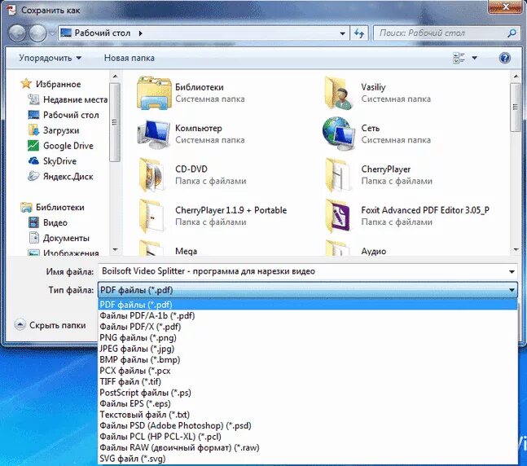Collapse the Тип файла combo box arrow
This screenshot has height=466, width=527.
pos(512,290)
